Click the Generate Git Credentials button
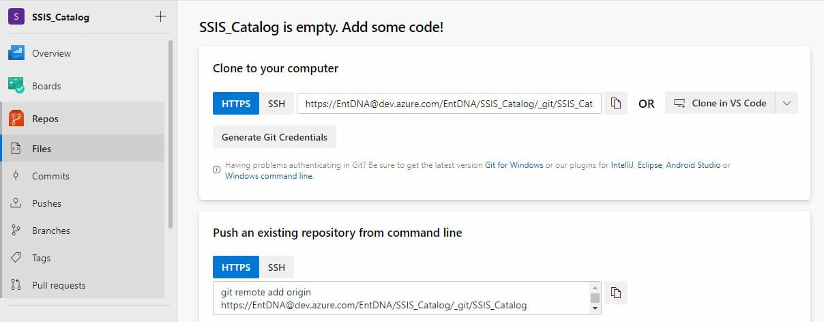 (274, 137)
